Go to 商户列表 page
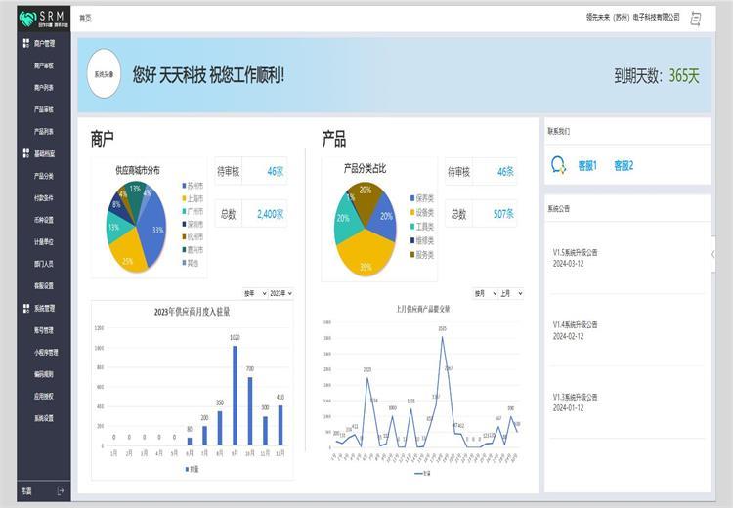 (43, 87)
